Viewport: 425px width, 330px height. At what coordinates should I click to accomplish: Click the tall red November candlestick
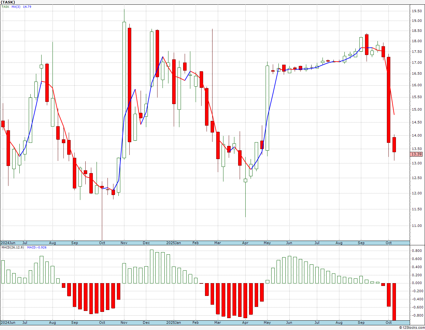tap(129, 85)
